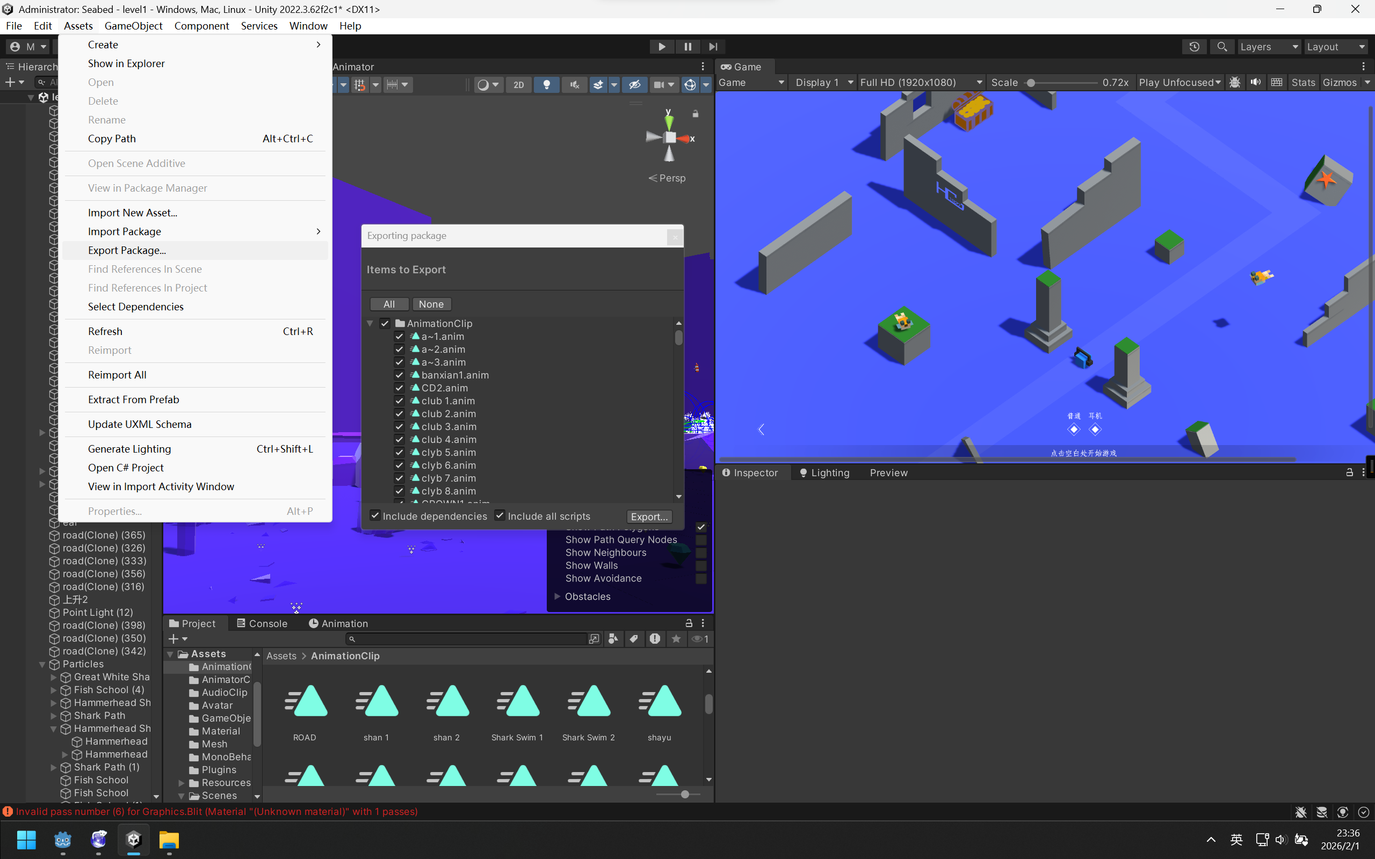Uncheck Include dependencies checkbox
The height and width of the screenshot is (859, 1375).
[x=375, y=515]
